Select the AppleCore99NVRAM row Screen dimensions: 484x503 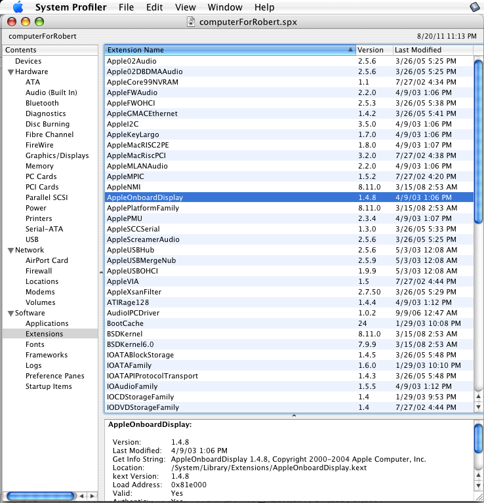(x=289, y=82)
